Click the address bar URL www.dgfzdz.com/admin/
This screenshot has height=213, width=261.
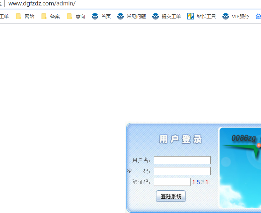(x=42, y=4)
